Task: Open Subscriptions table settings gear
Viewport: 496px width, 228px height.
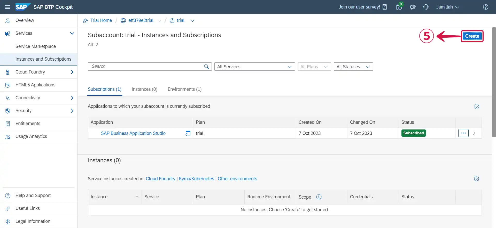Action: click(x=477, y=107)
